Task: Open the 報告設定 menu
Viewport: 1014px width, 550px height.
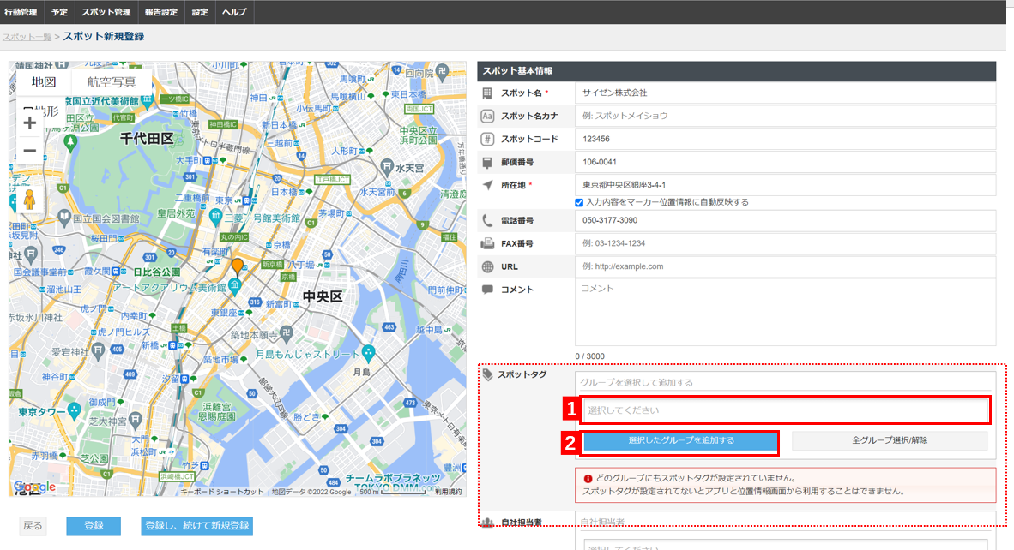Action: click(x=161, y=12)
